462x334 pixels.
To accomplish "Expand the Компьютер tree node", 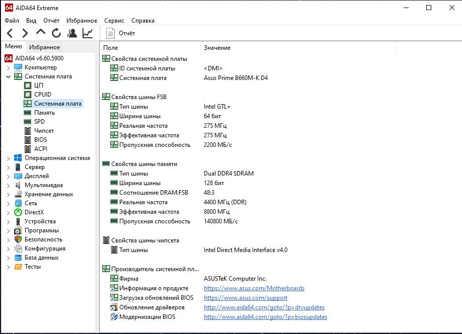I will click(x=8, y=68).
